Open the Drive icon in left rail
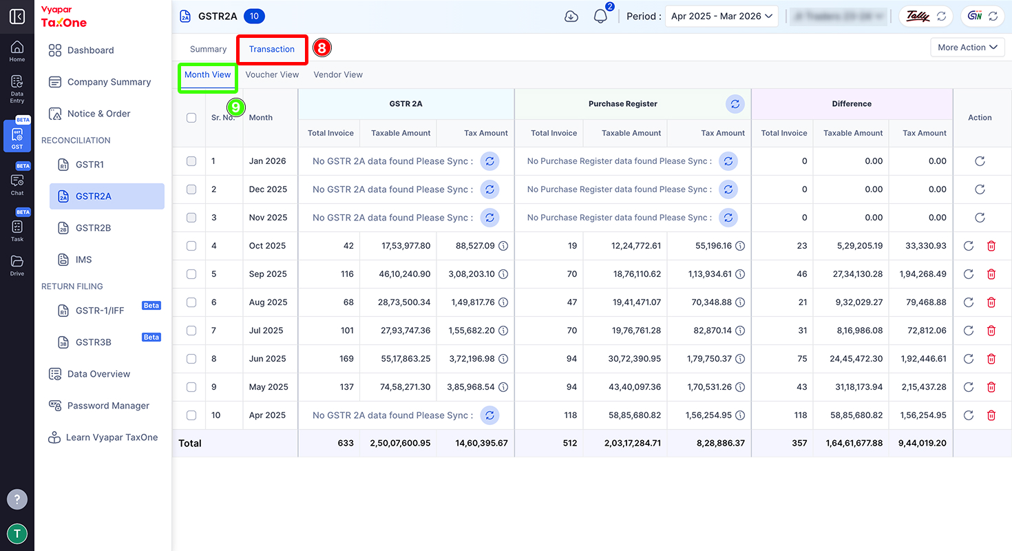The width and height of the screenshot is (1012, 551). (17, 265)
